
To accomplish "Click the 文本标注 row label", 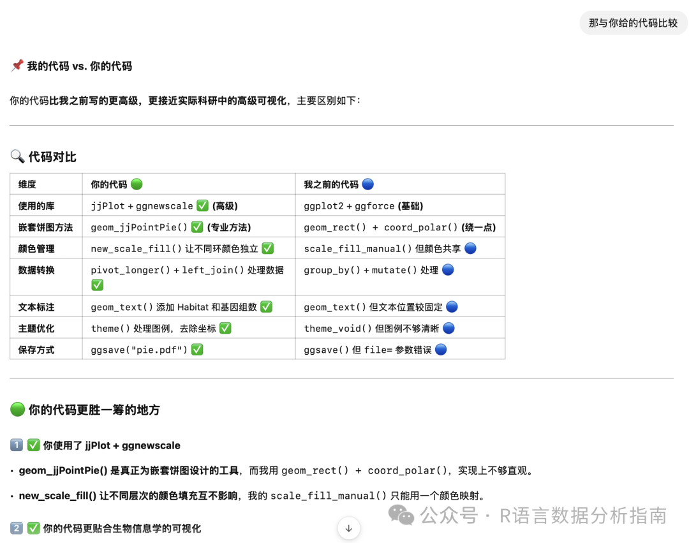I will (x=36, y=307).
